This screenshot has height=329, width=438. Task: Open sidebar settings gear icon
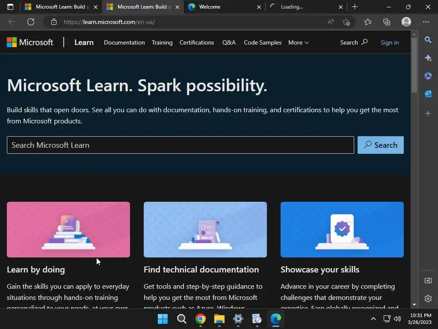428,299
